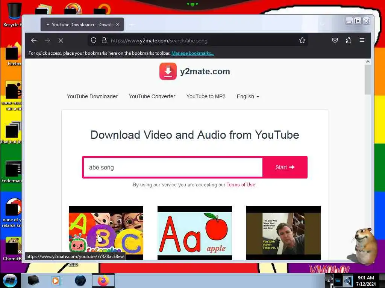Click the taskbar clock showing 8:01 AM
The image size is (385, 288).
(x=366, y=280)
